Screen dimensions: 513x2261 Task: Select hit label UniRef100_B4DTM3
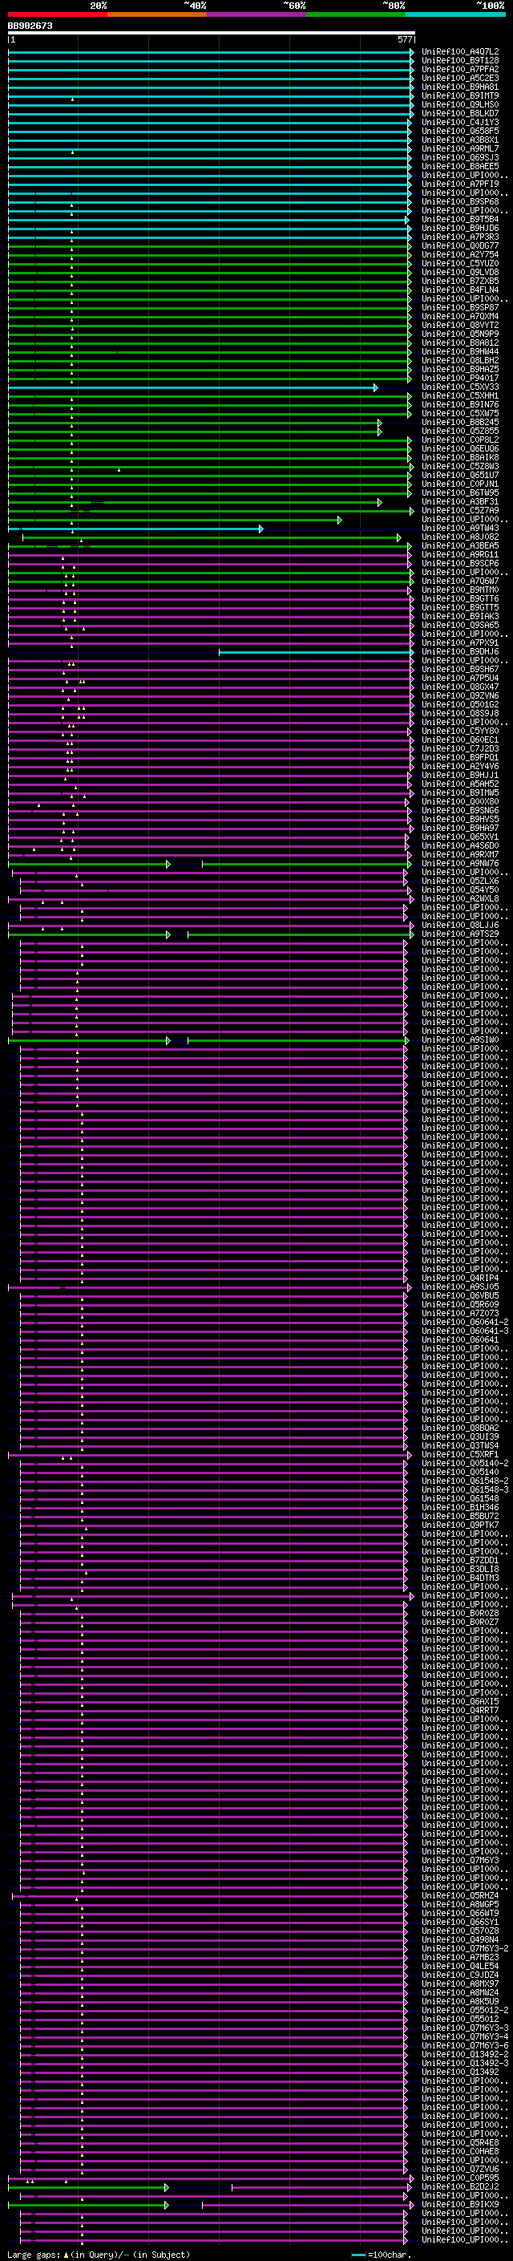pyautogui.click(x=460, y=1578)
